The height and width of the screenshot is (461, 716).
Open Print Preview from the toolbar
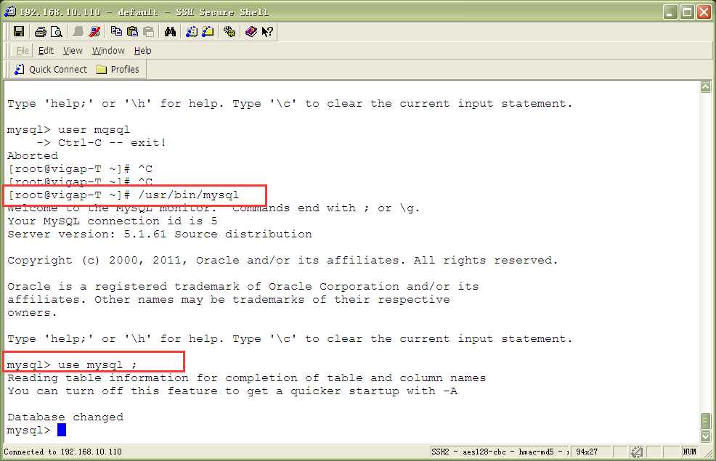(x=56, y=31)
